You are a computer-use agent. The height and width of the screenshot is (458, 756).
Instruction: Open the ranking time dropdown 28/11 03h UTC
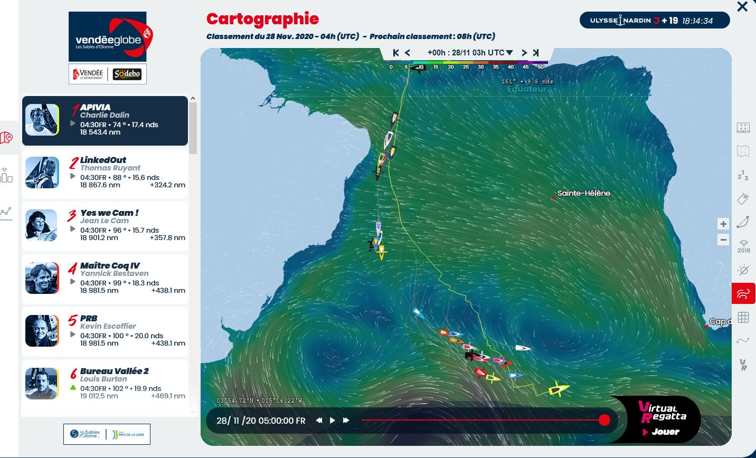[x=470, y=53]
